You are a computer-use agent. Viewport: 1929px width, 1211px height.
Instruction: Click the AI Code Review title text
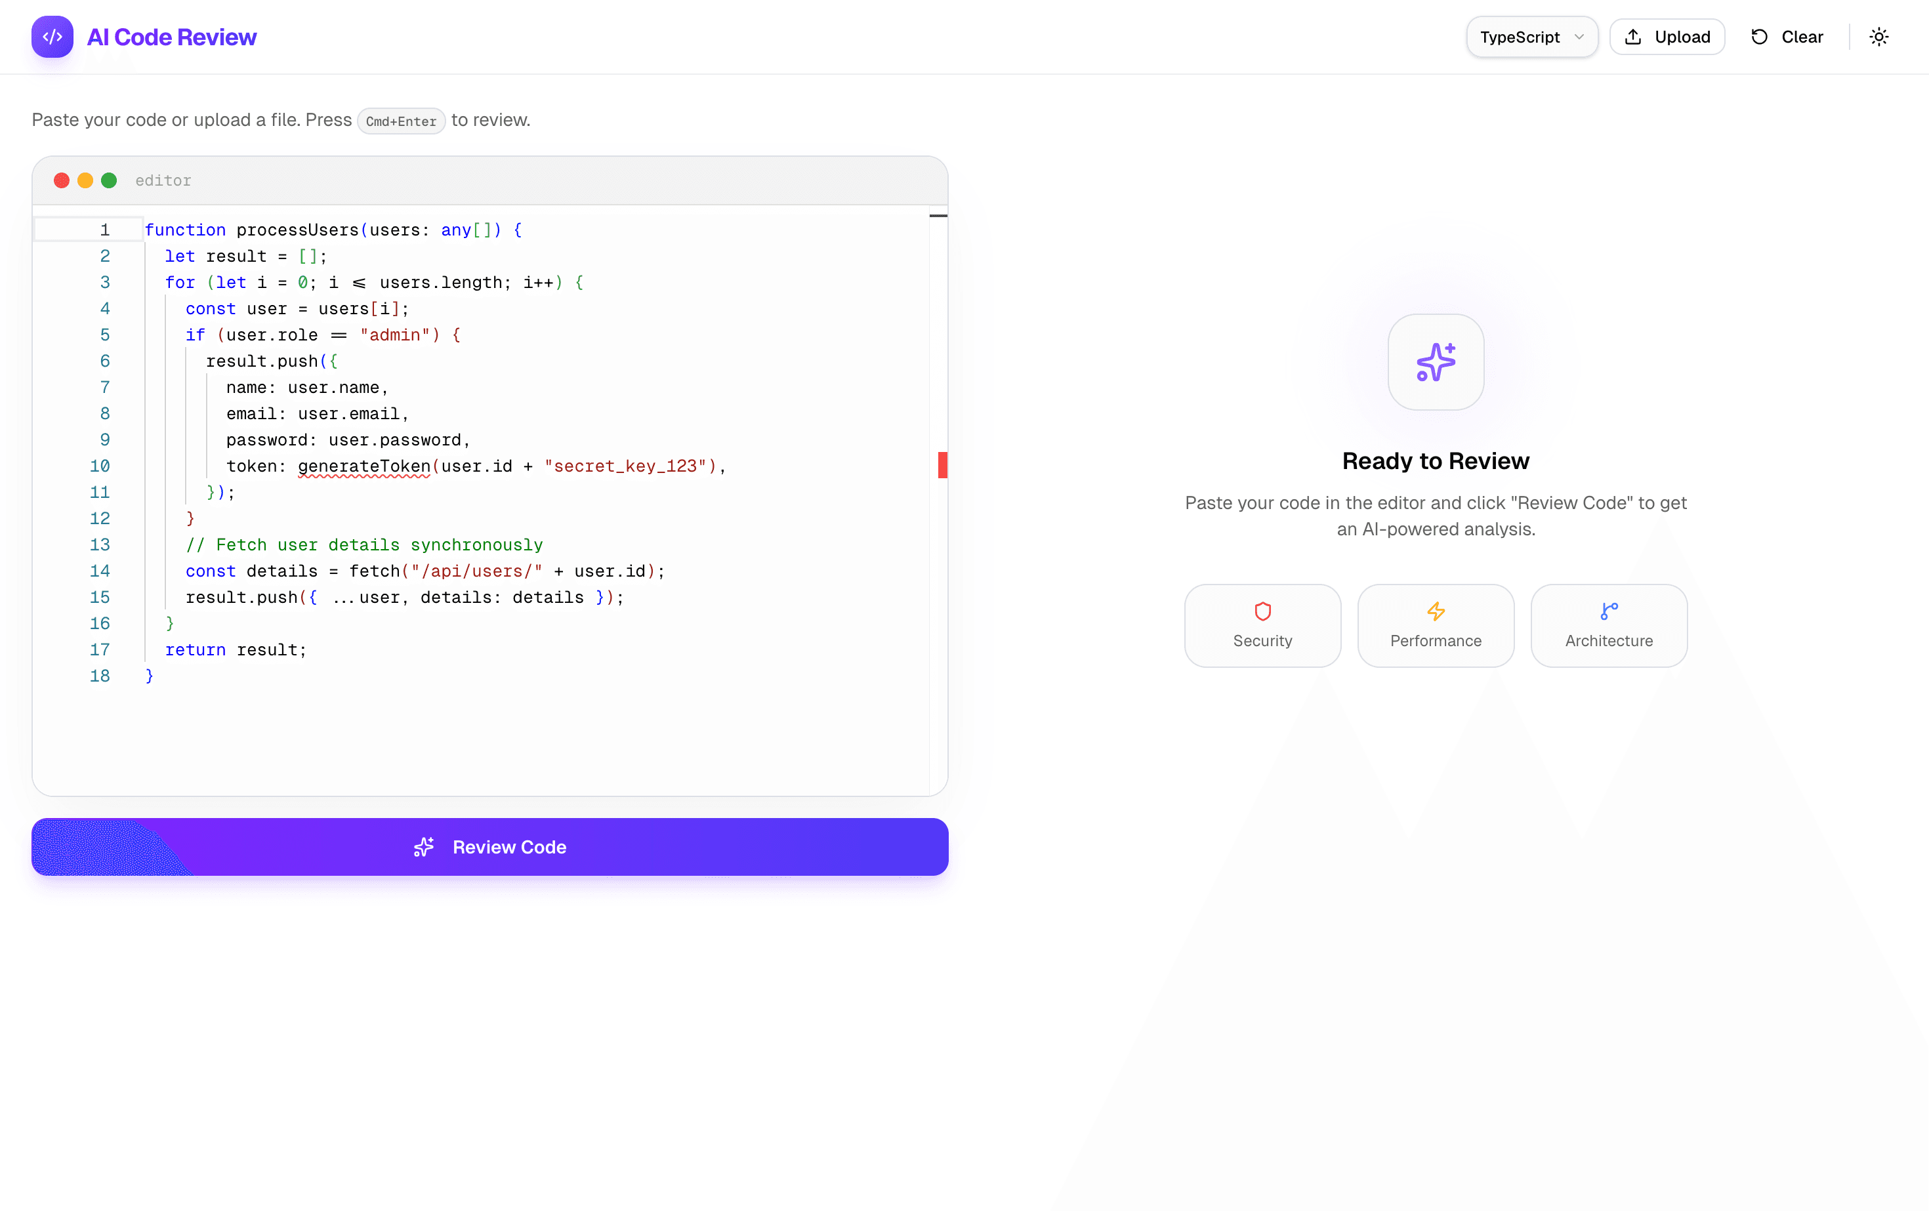171,37
